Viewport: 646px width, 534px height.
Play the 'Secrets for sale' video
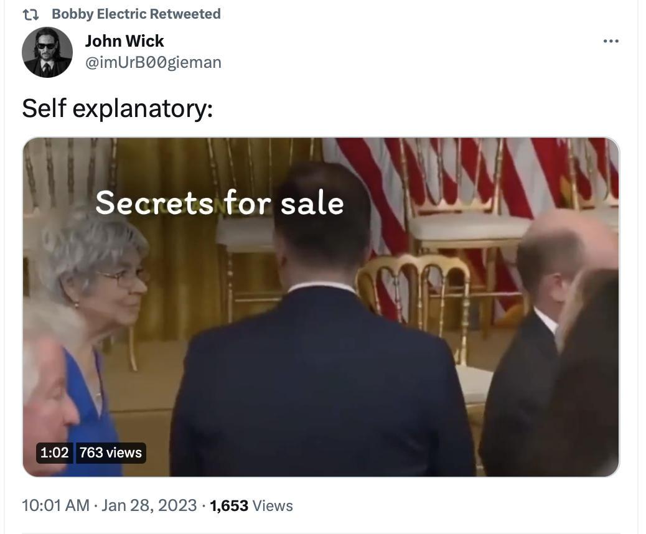(321, 307)
